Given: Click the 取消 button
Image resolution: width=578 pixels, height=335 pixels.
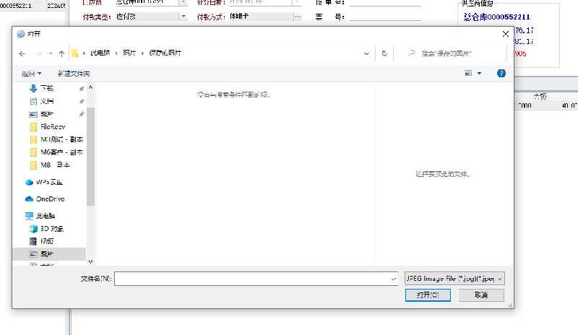Looking at the screenshot, I should pos(480,295).
